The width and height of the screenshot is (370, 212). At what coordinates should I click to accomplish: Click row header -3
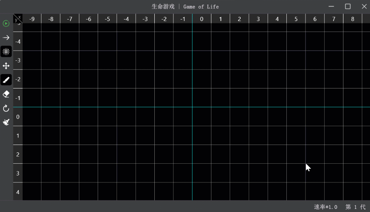[18, 60]
